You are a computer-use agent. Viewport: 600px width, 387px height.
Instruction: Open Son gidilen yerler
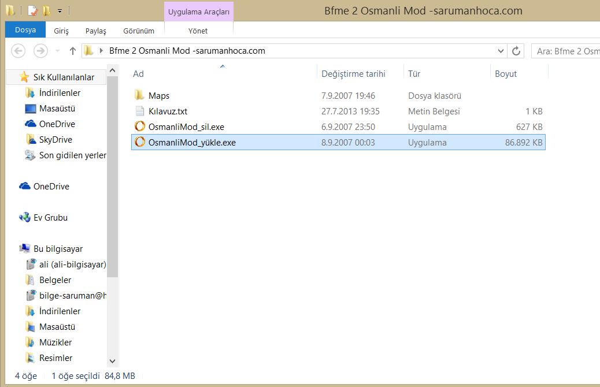73,155
